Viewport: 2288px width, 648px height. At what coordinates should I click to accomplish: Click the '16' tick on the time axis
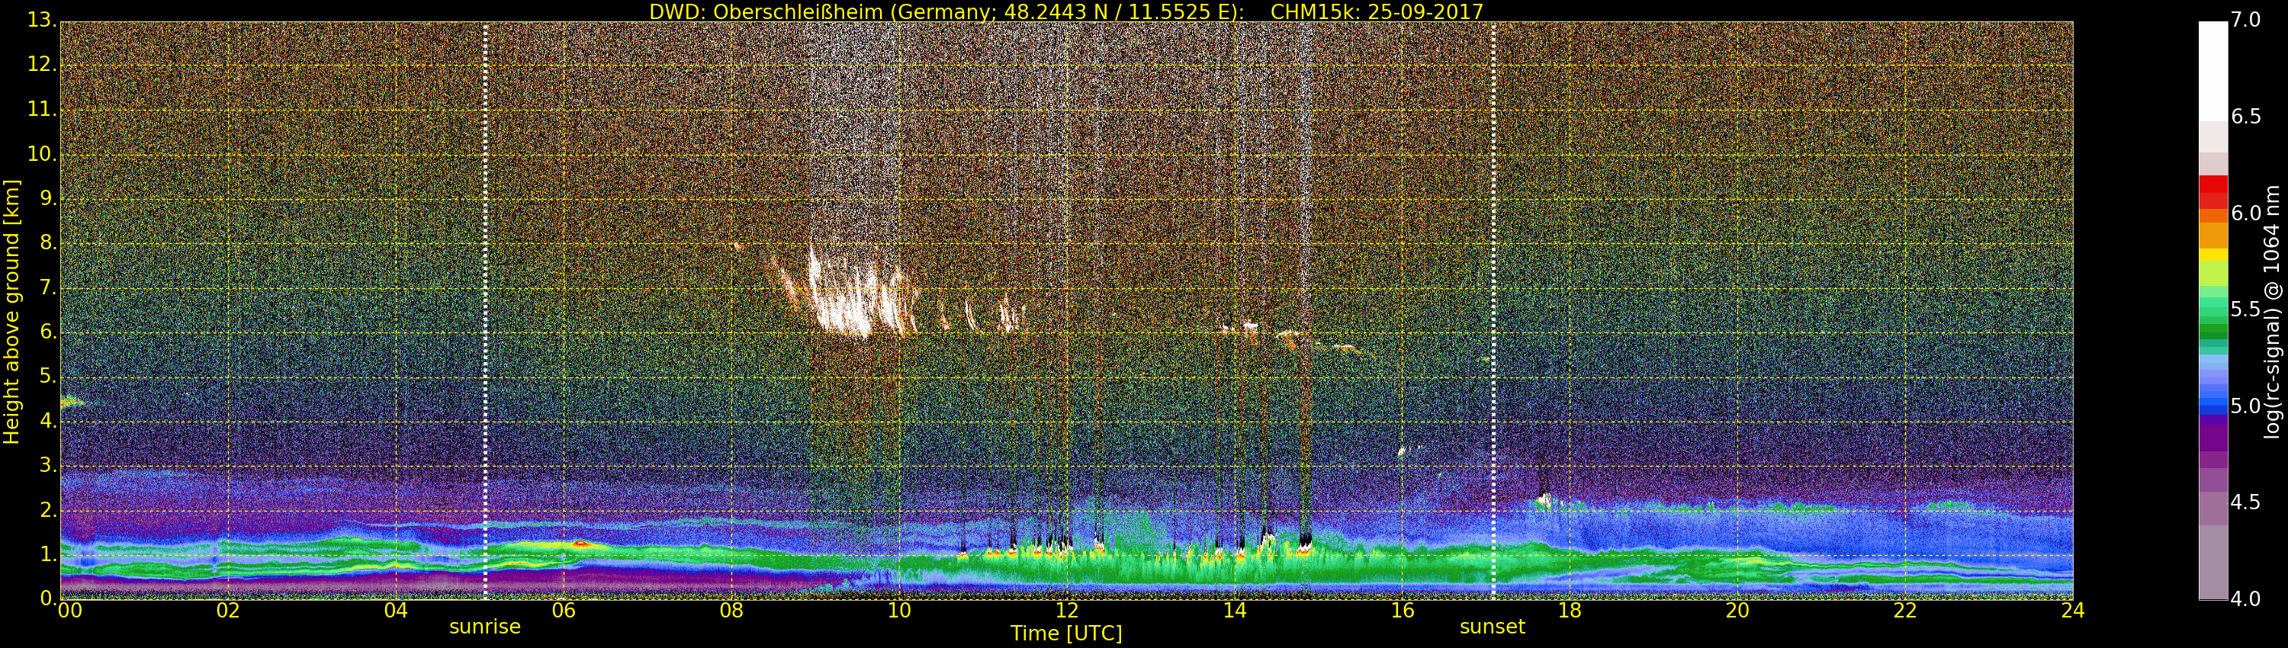tap(1403, 610)
